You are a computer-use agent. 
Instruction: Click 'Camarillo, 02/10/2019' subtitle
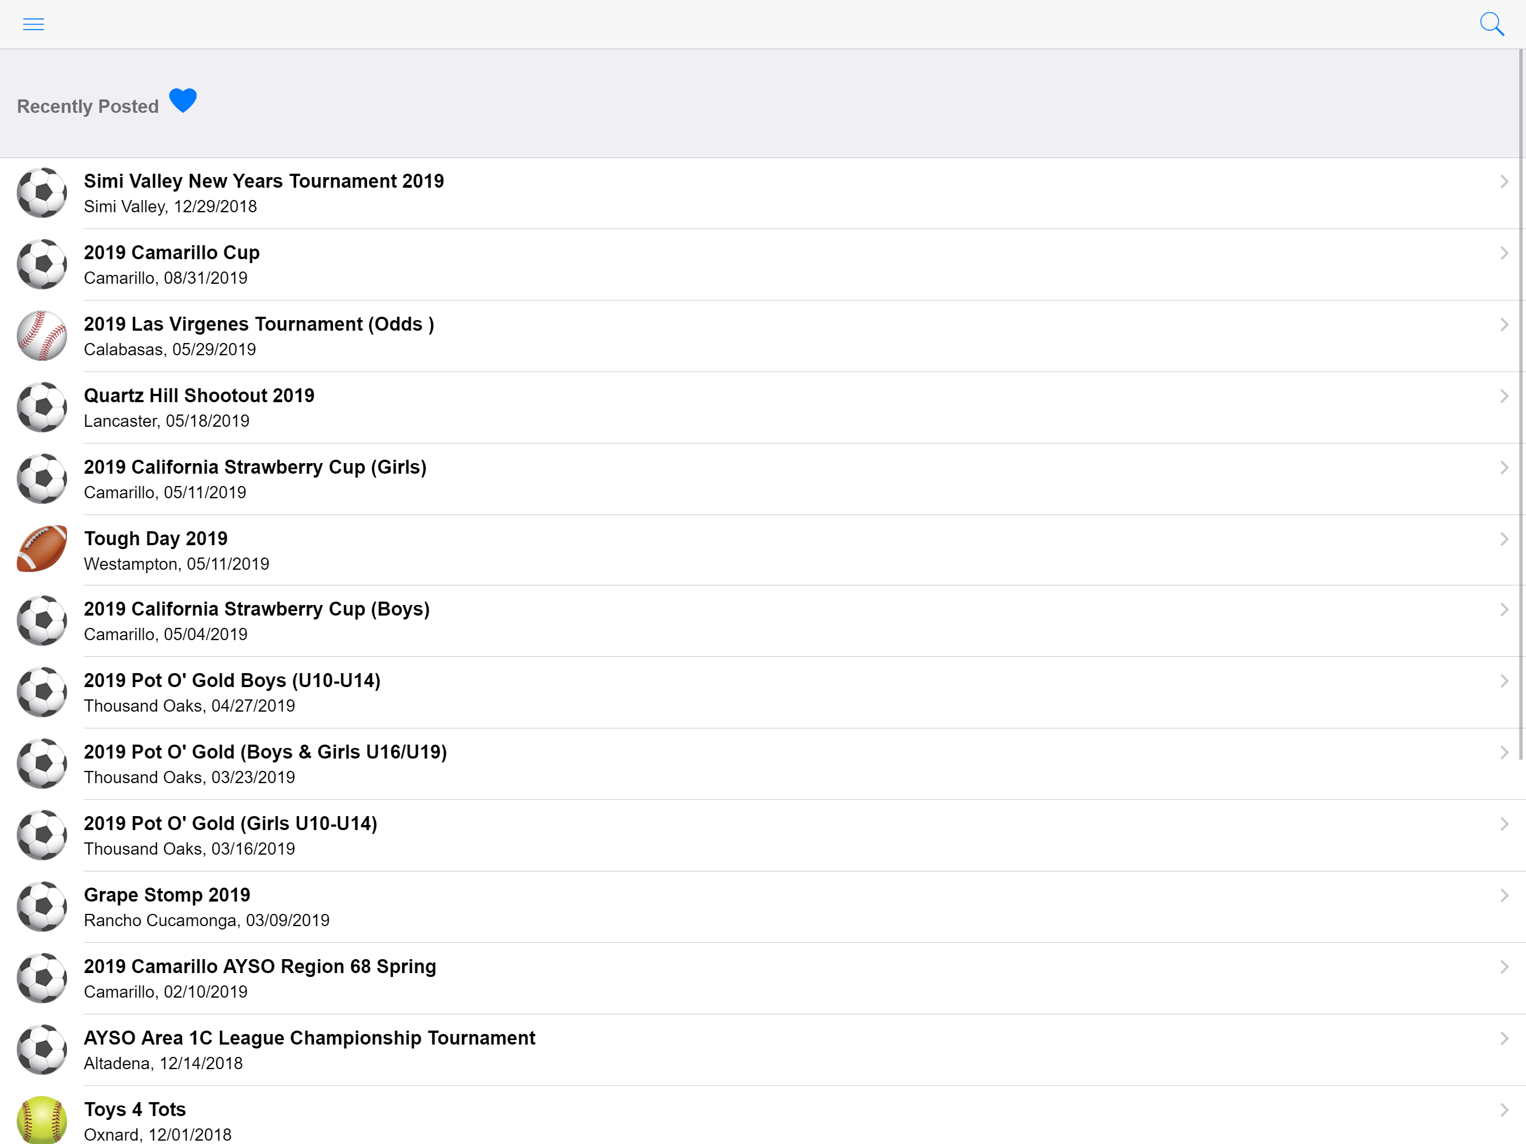tap(165, 992)
